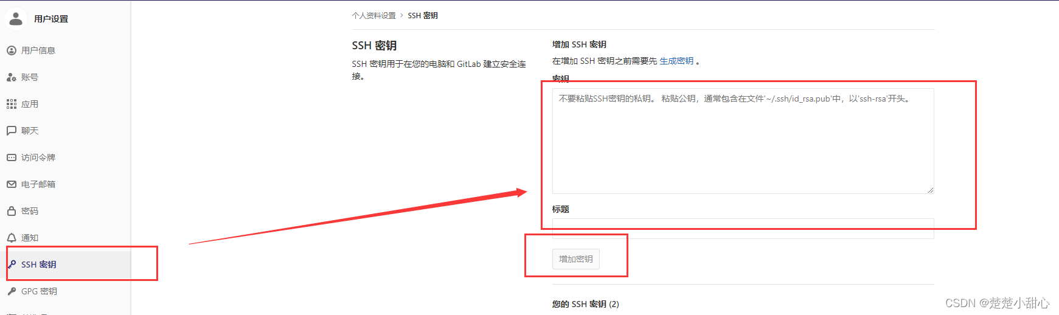This screenshot has width=1059, height=315.
Task: Click the 您的 SSH 密钥 (2) heading
Action: (586, 304)
